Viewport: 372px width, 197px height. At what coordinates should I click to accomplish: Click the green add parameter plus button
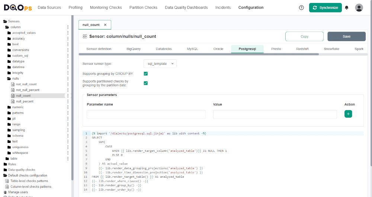(x=348, y=114)
